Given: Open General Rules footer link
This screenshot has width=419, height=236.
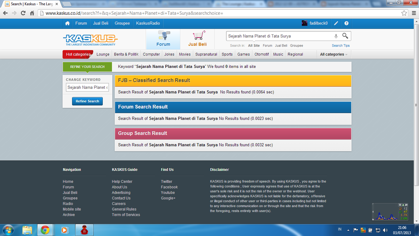Looking at the screenshot, I should [x=124, y=209].
